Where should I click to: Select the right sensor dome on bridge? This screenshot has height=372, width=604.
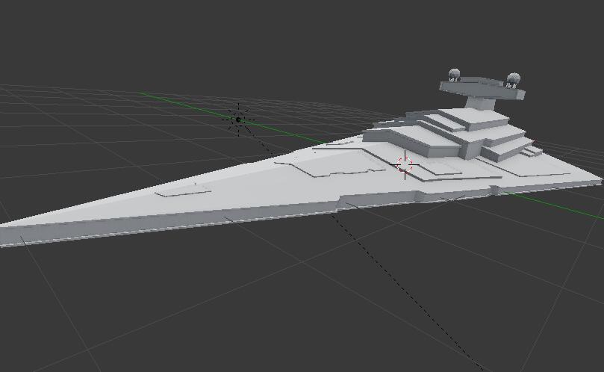(514, 79)
